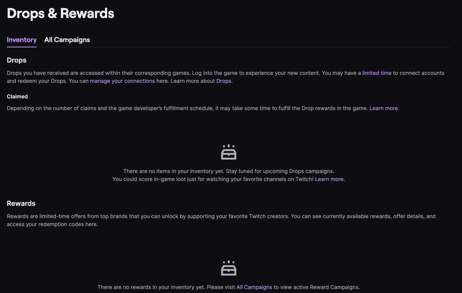
Task: Click the "no items in your inventory" message
Action: pos(229,171)
